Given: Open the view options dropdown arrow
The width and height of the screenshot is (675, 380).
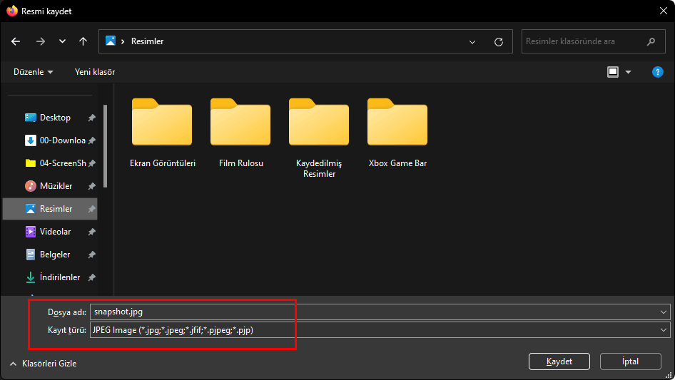Looking at the screenshot, I should coord(628,72).
